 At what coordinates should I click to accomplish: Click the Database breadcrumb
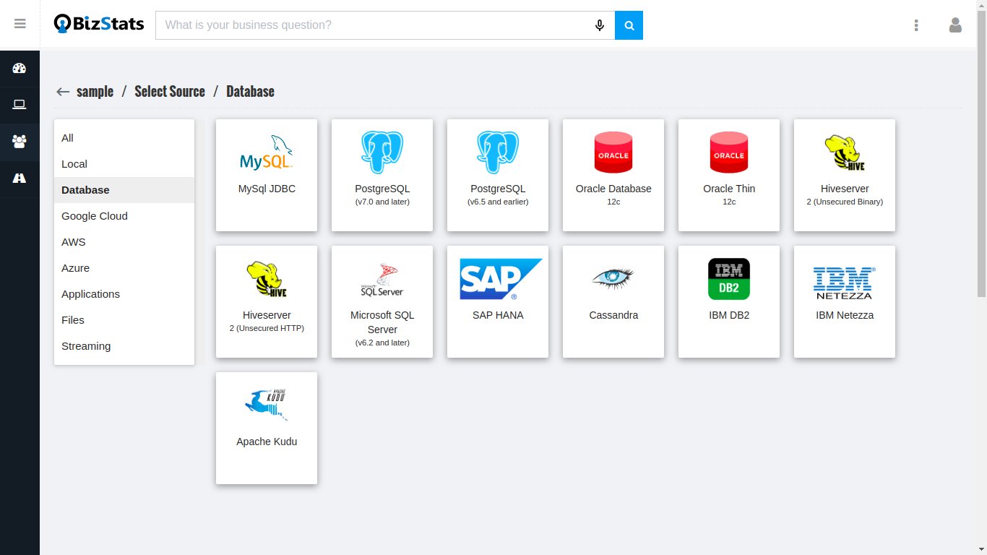click(x=250, y=92)
